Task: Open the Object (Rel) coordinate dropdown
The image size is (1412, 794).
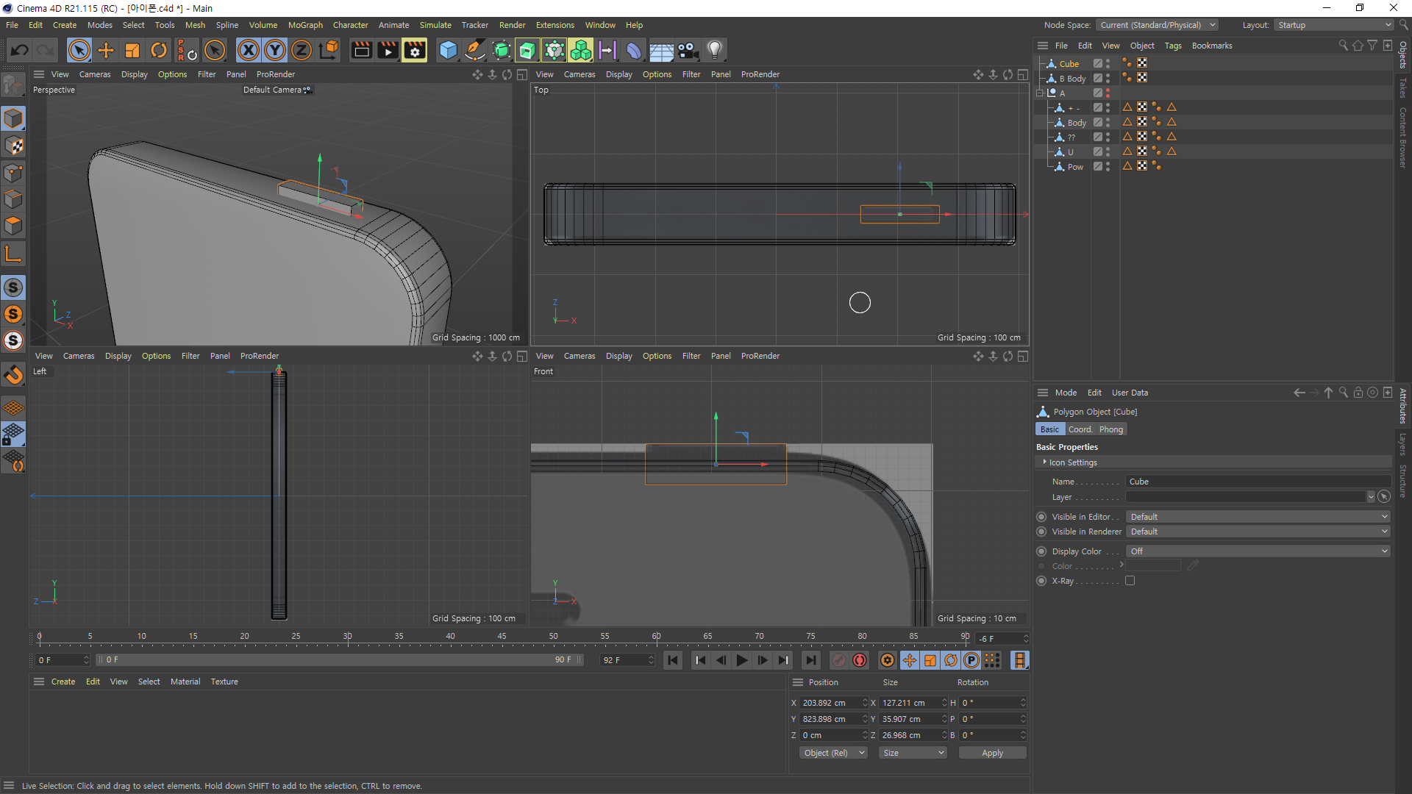Action: 833,753
